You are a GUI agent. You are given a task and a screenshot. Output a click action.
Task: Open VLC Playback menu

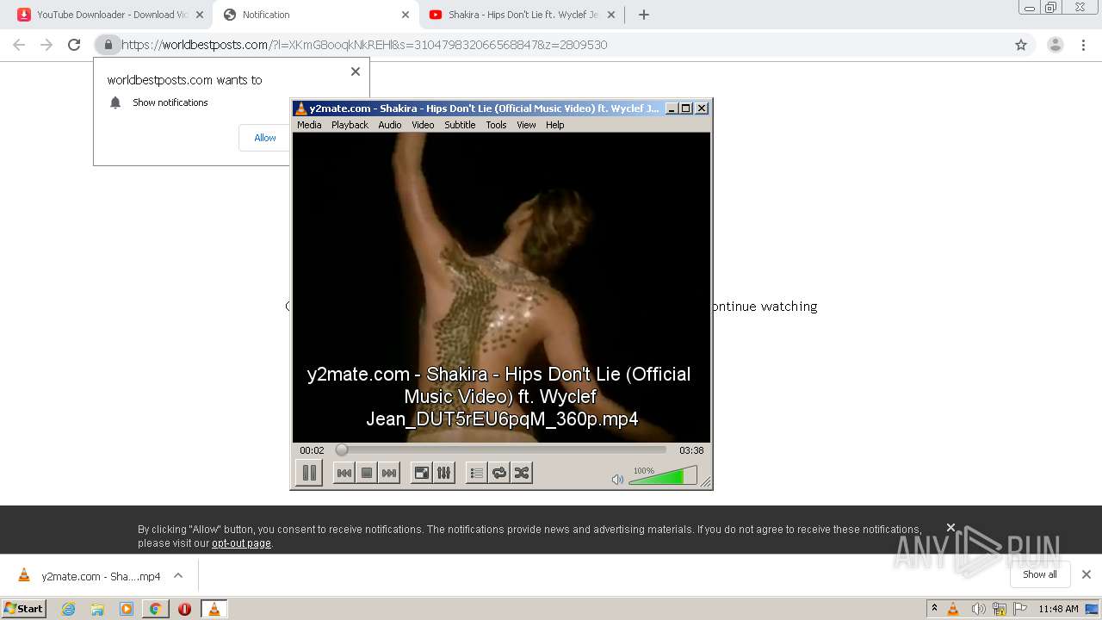coord(350,125)
